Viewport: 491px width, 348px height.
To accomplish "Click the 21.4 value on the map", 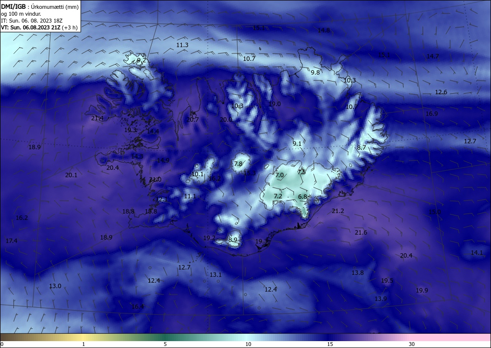I will coord(97,118).
